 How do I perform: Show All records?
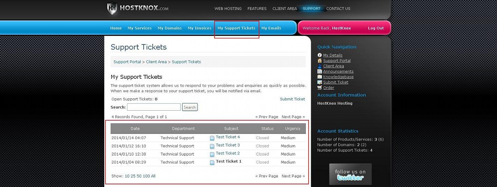point(153,176)
